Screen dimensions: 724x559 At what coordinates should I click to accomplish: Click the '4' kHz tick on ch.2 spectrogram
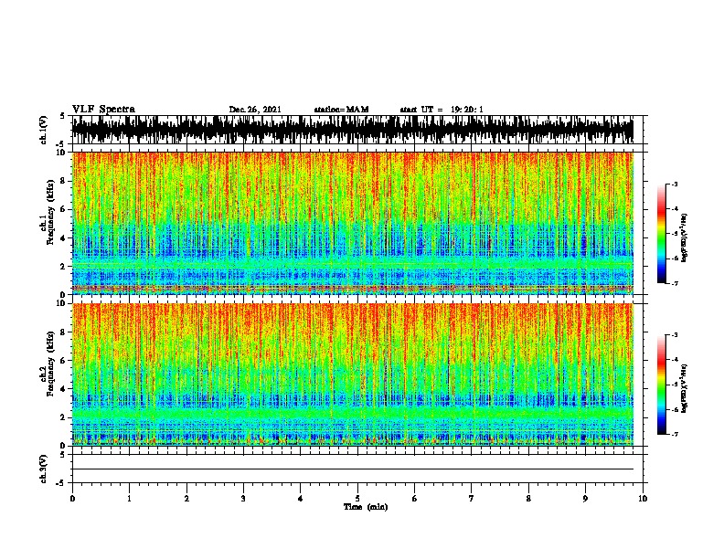point(64,389)
